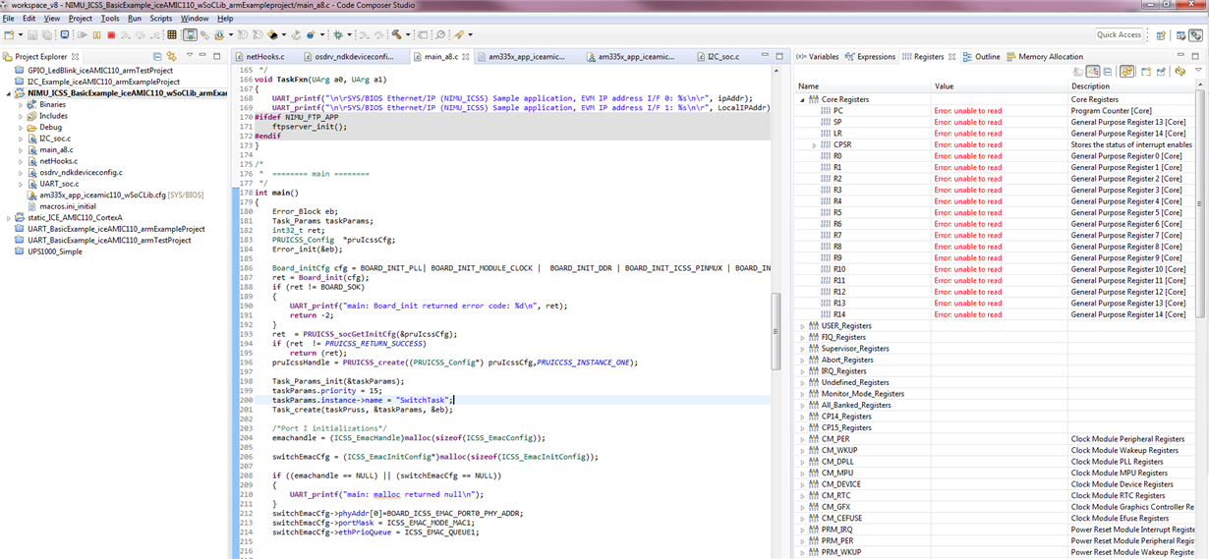Switch to the netHooks.c editor tab

pyautogui.click(x=264, y=57)
